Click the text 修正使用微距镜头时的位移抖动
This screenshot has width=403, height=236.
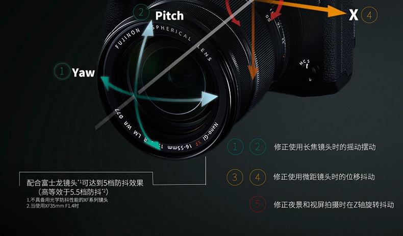click(324, 177)
